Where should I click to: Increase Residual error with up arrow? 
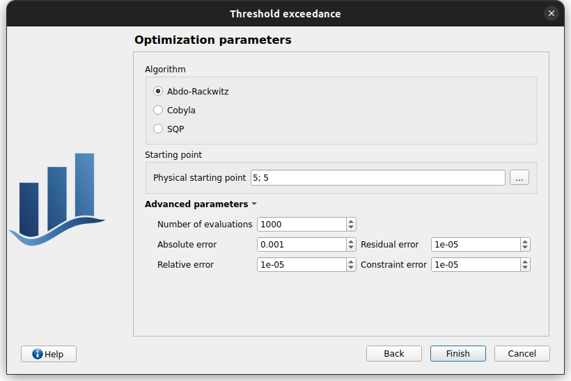click(525, 241)
